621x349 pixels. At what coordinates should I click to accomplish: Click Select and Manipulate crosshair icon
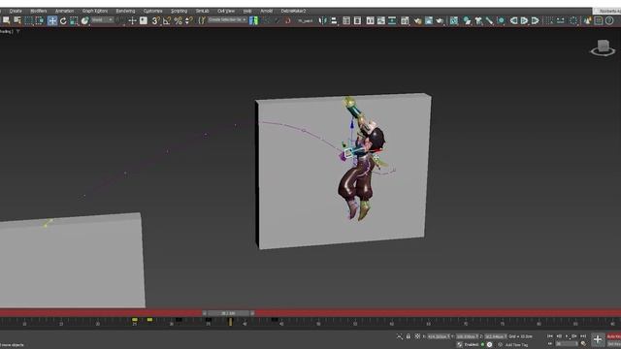pyautogui.click(x=132, y=20)
